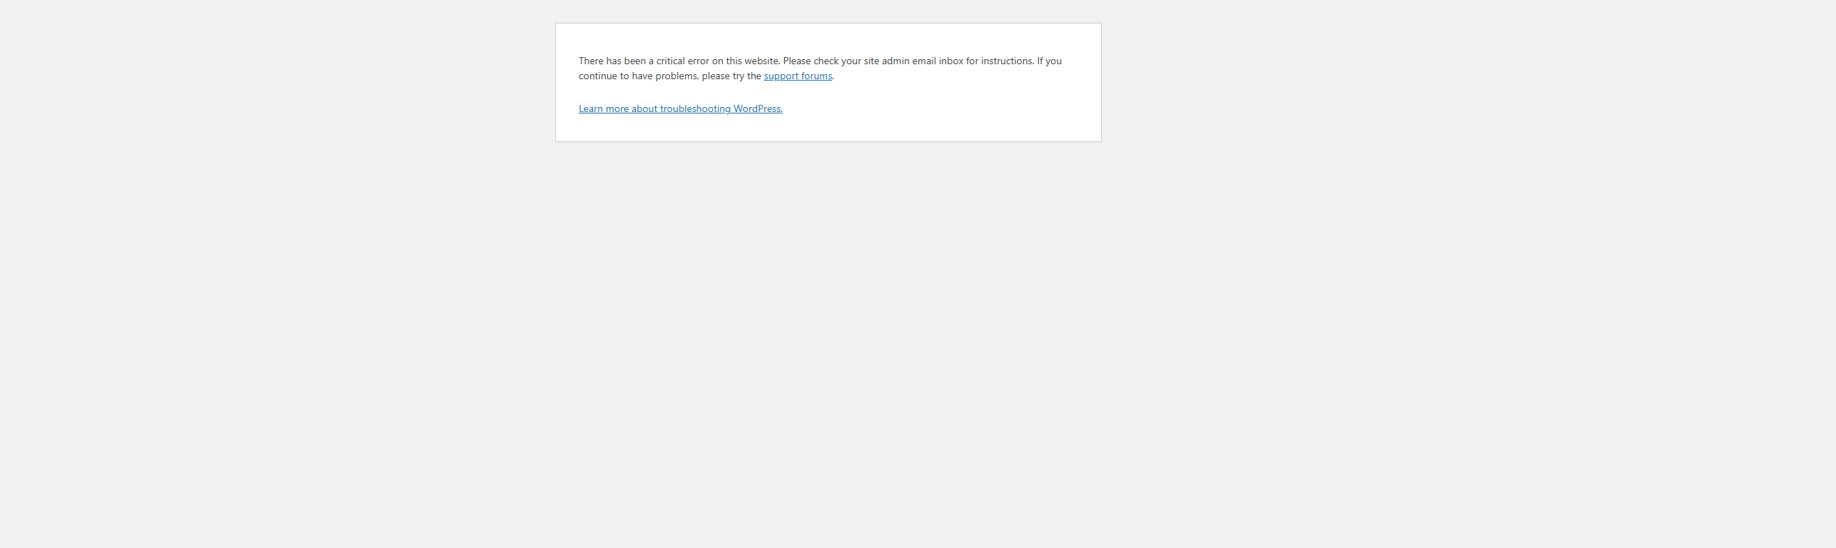1836x548 pixels.
Task: Open the support forums link
Action: 797,76
